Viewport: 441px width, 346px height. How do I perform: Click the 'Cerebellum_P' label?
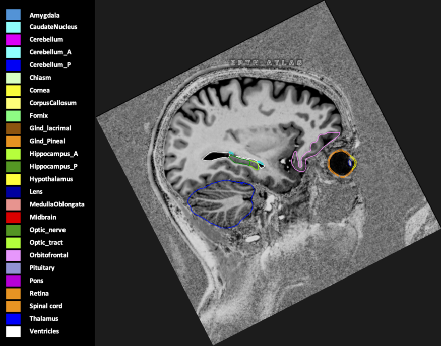point(50,65)
